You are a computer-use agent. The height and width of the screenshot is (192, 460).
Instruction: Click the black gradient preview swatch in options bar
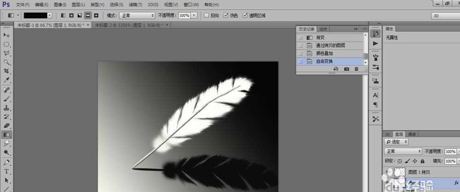point(36,15)
